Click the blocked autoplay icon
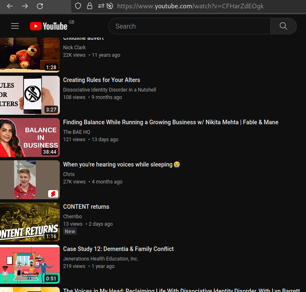306x292 pixels. click(110, 6)
